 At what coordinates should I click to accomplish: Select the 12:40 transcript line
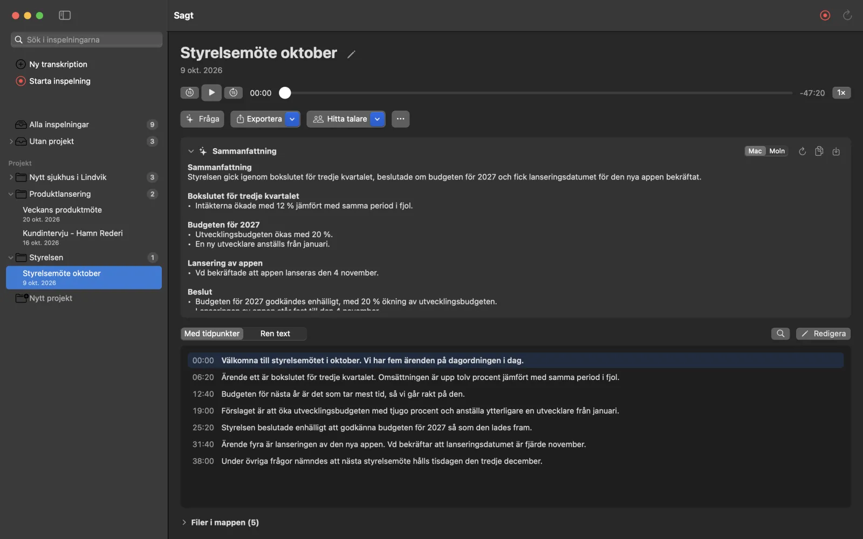(515, 394)
